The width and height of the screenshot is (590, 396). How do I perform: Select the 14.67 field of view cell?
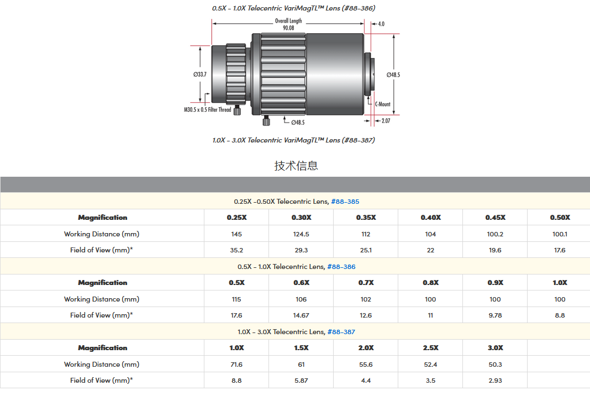[301, 315]
